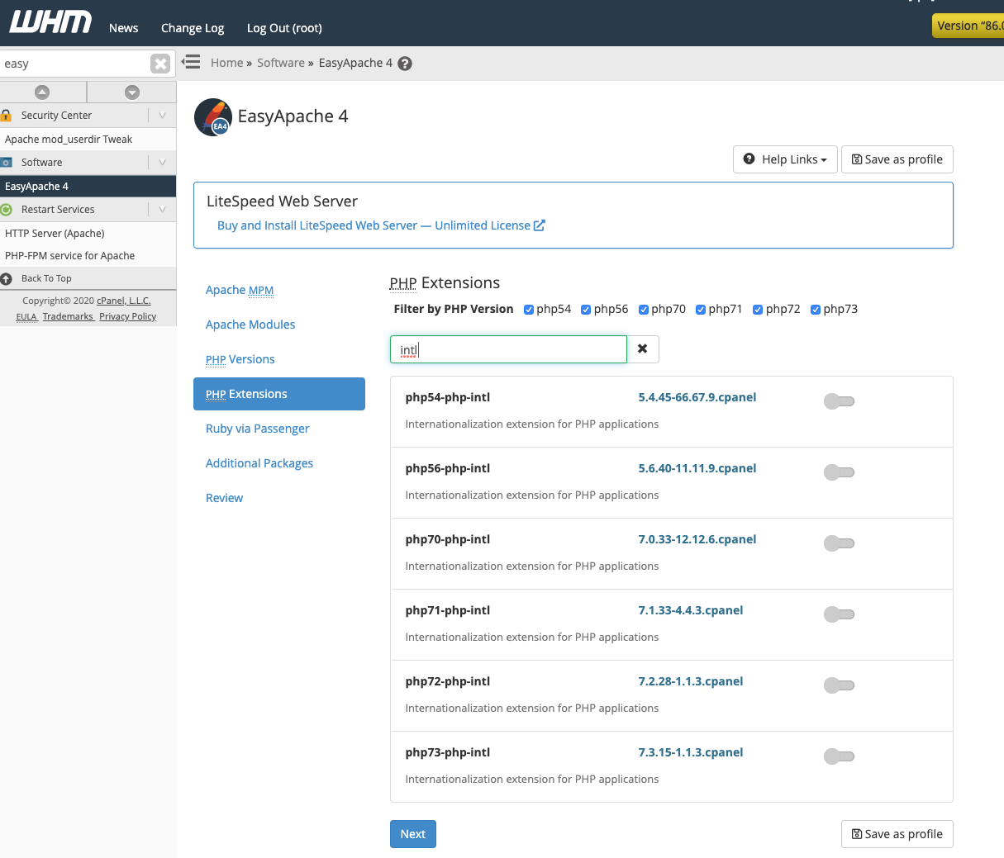
Task: Click the EasyApache 4 feather logo
Action: (213, 117)
